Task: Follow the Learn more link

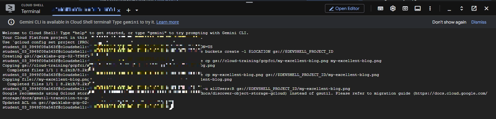Action: click(x=168, y=22)
